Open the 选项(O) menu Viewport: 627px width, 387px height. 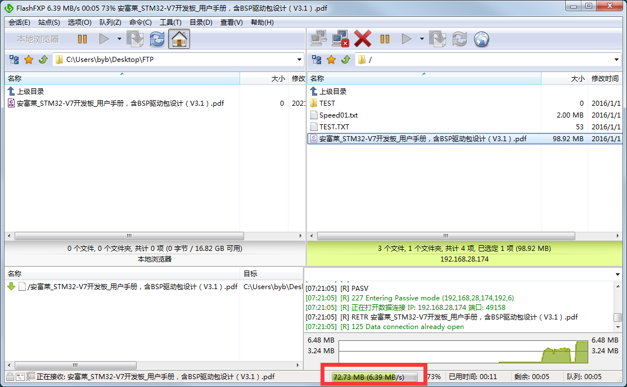click(80, 22)
